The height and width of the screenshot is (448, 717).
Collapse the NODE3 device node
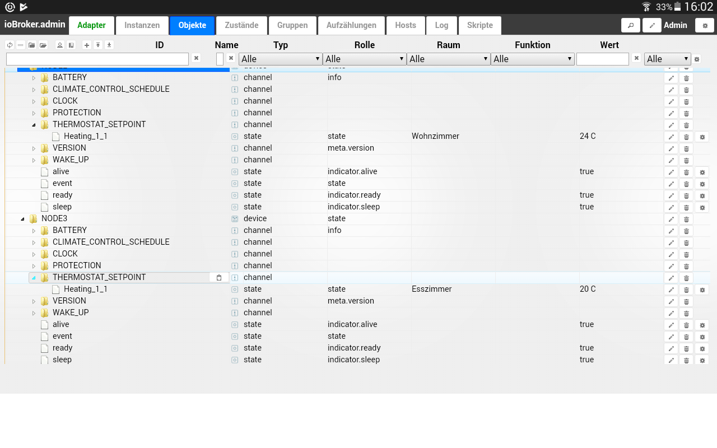(x=22, y=219)
